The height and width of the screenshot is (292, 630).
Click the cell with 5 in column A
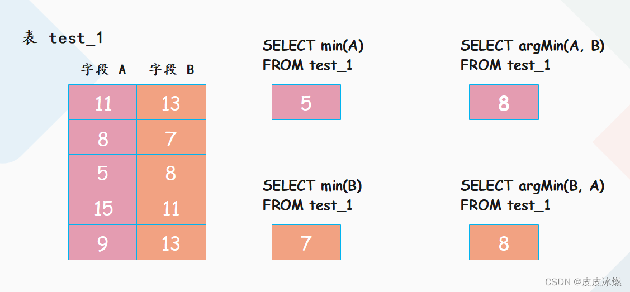pos(102,172)
